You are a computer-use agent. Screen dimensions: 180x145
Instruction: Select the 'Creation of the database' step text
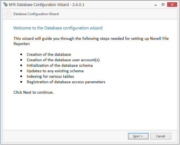[x=49, y=54]
